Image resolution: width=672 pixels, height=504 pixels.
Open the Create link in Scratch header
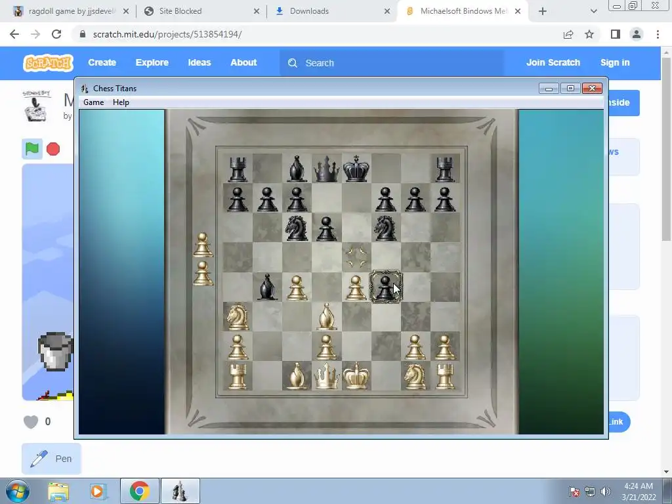coord(102,62)
